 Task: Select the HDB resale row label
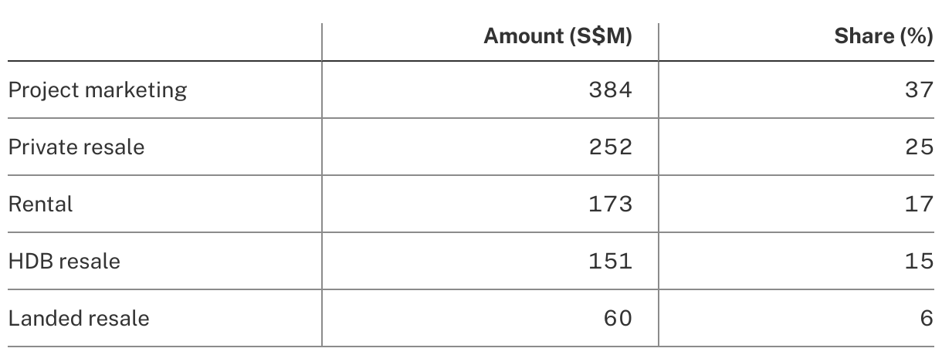(64, 261)
